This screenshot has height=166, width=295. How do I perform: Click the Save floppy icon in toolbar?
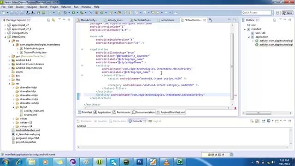click(x=12, y=12)
